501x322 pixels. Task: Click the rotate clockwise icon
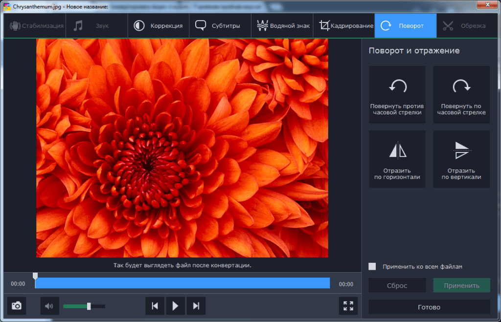[461, 87]
